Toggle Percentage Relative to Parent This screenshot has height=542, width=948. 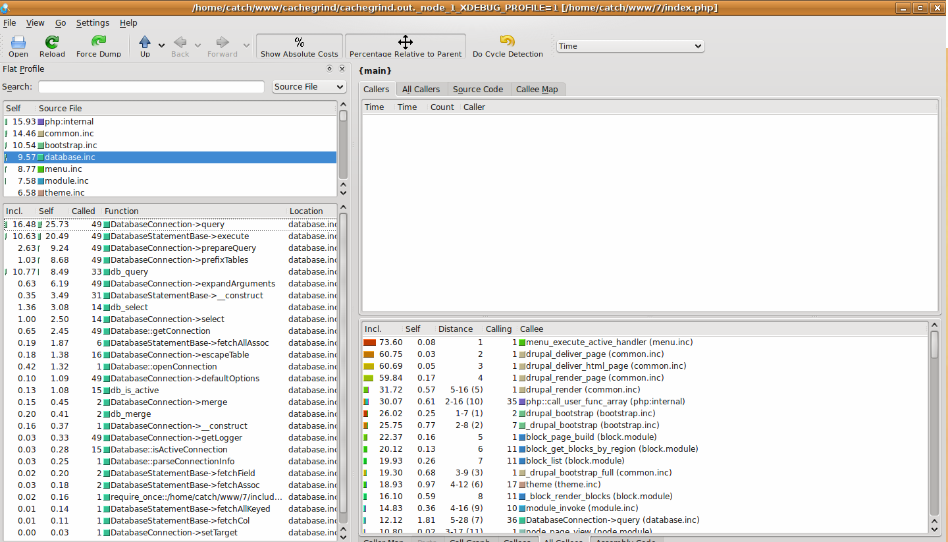tap(406, 46)
